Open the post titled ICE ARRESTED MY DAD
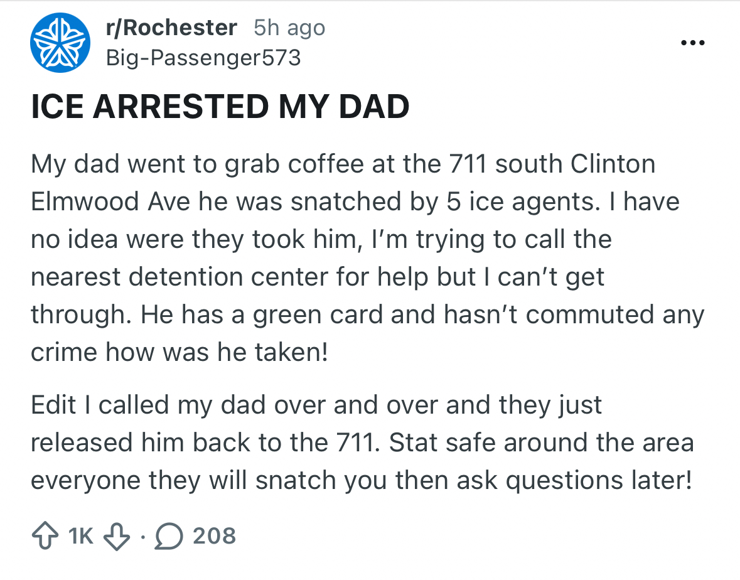Image resolution: width=740 pixels, height=580 pixels. [x=220, y=107]
